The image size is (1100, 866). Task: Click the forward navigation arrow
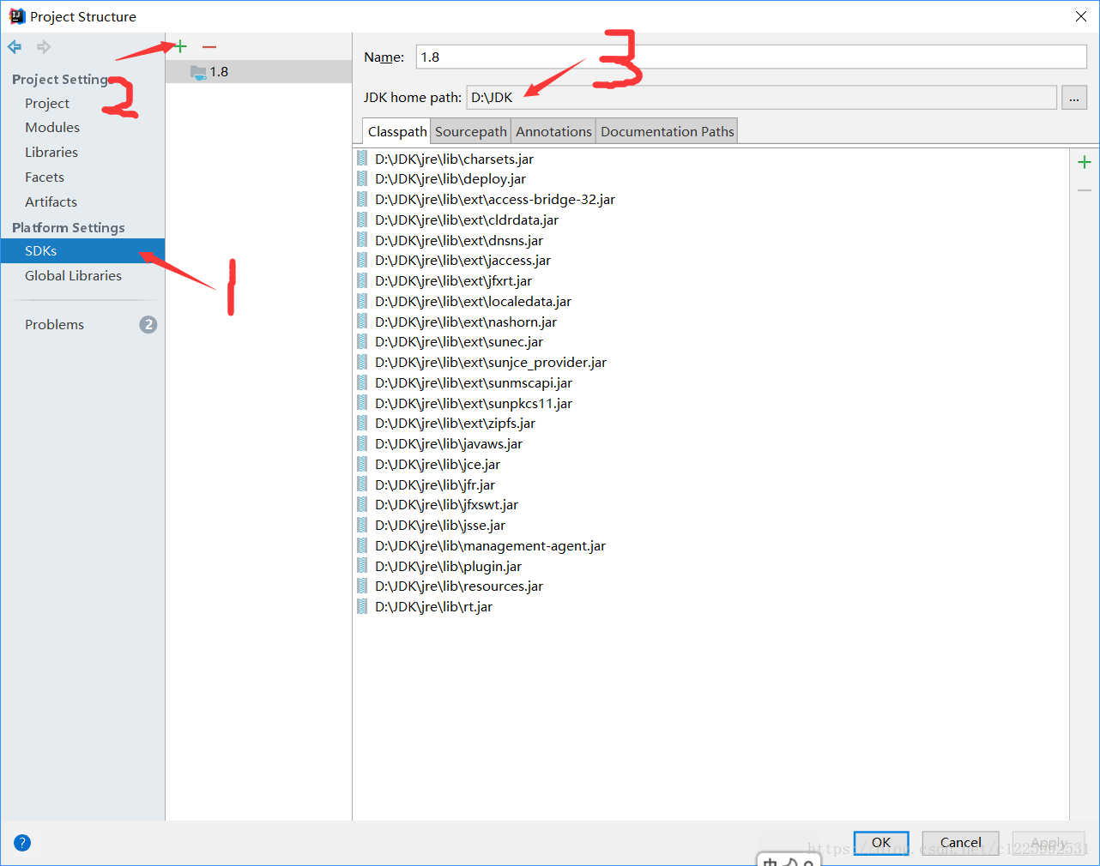(43, 46)
